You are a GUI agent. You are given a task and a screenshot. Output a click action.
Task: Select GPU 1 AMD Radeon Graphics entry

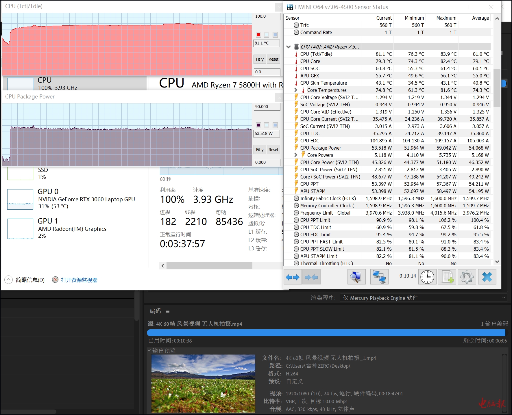click(x=72, y=228)
